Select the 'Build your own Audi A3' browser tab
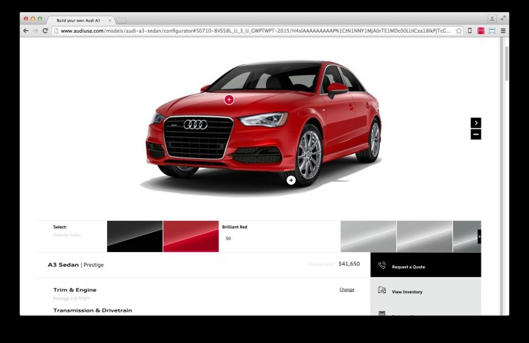 [x=80, y=20]
